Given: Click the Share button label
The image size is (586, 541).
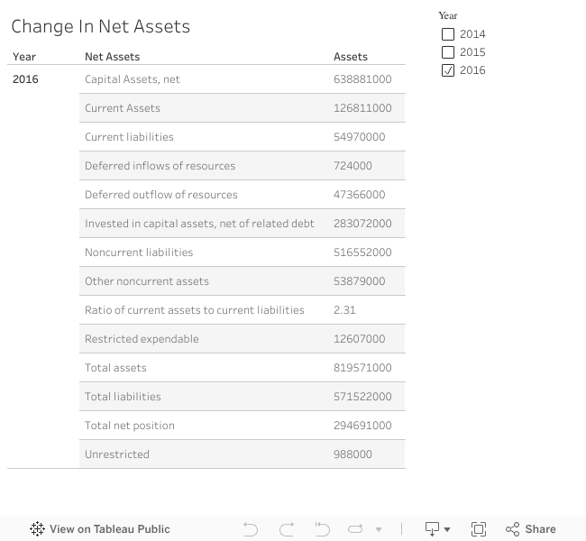Looking at the screenshot, I should (540, 529).
